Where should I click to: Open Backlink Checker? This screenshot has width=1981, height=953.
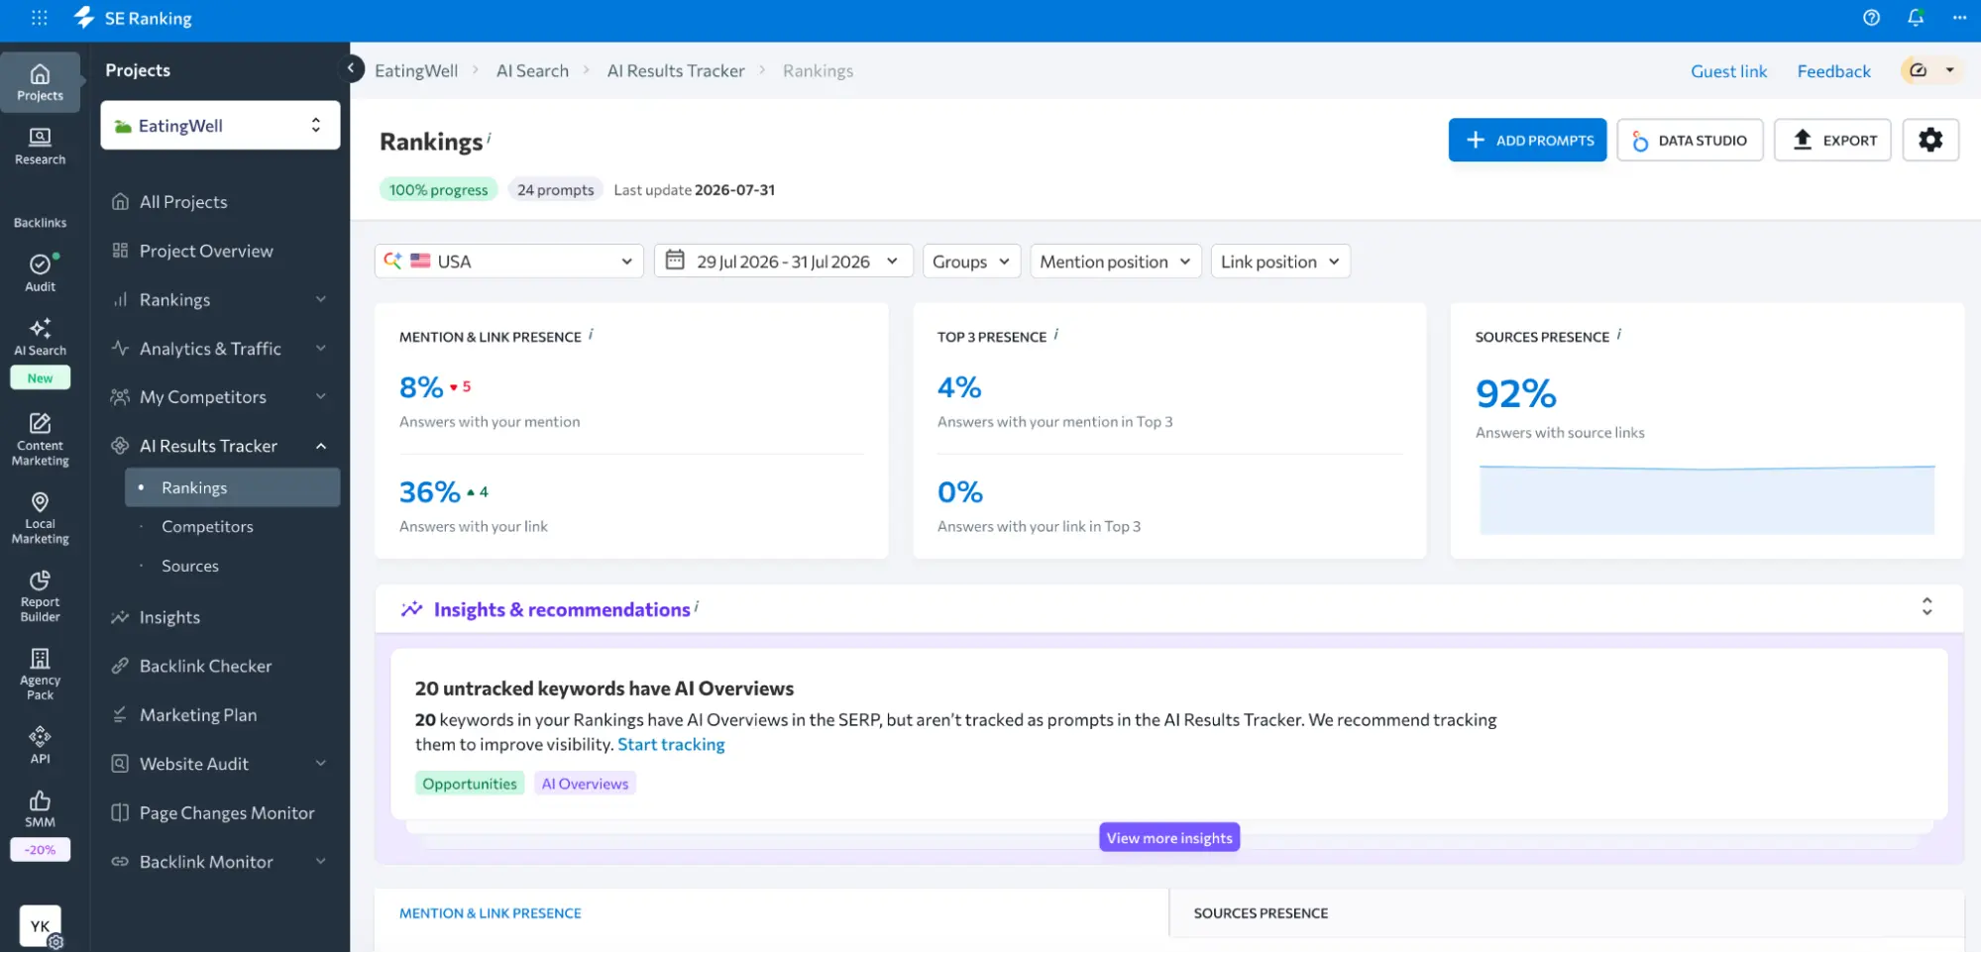point(205,666)
